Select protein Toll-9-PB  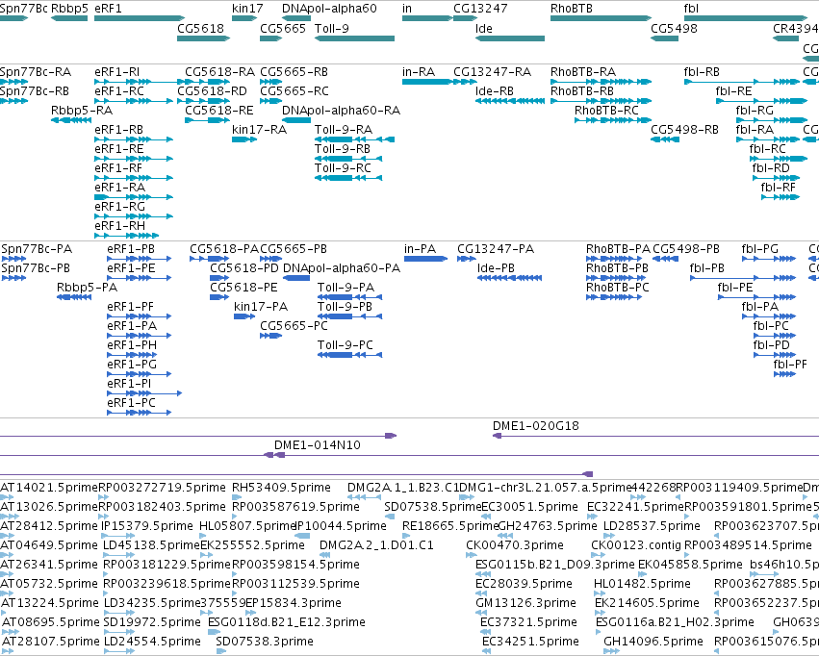click(350, 316)
